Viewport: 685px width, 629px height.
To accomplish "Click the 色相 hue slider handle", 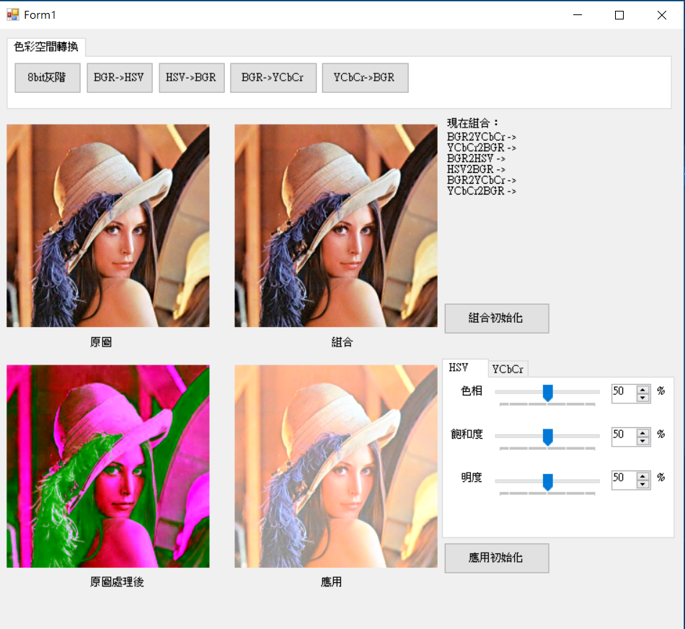I will [x=547, y=393].
